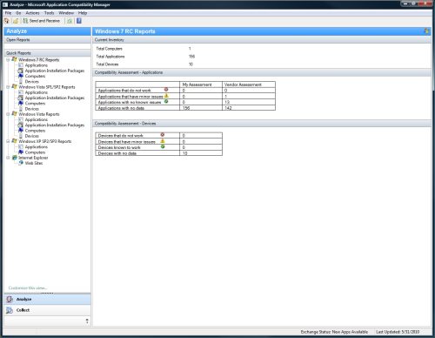Image resolution: width=435 pixels, height=338 pixels.
Task: Collapse the Windows XP SP2/SP3 Reports node
Action: pyautogui.click(x=8, y=141)
